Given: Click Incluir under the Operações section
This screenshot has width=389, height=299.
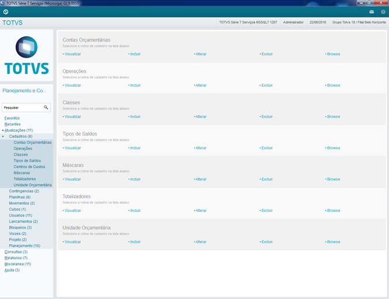Looking at the screenshot, I should click(134, 85).
